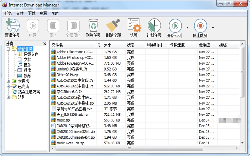
Task: Select music.zip archive icon
Action: click(54, 120)
